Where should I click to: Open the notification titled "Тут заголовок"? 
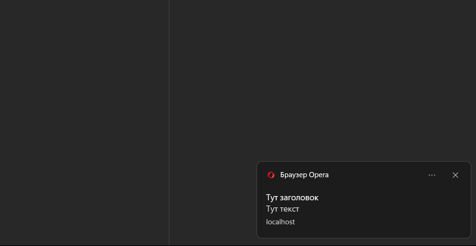(x=292, y=197)
